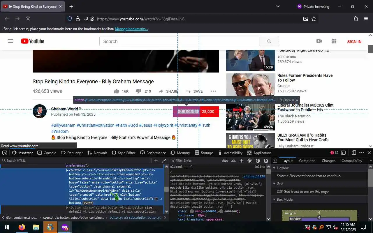Switch to the Computed sidebar tab

click(x=307, y=161)
